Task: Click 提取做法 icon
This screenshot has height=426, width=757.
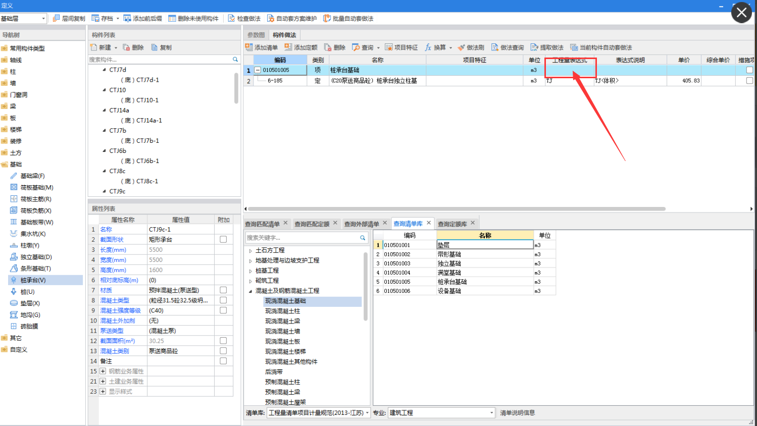Action: coord(534,47)
